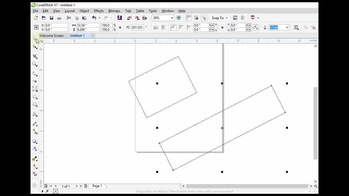The width and height of the screenshot is (349, 196).
Task: Select the Crop tool in the toolbox
Action: point(35,56)
